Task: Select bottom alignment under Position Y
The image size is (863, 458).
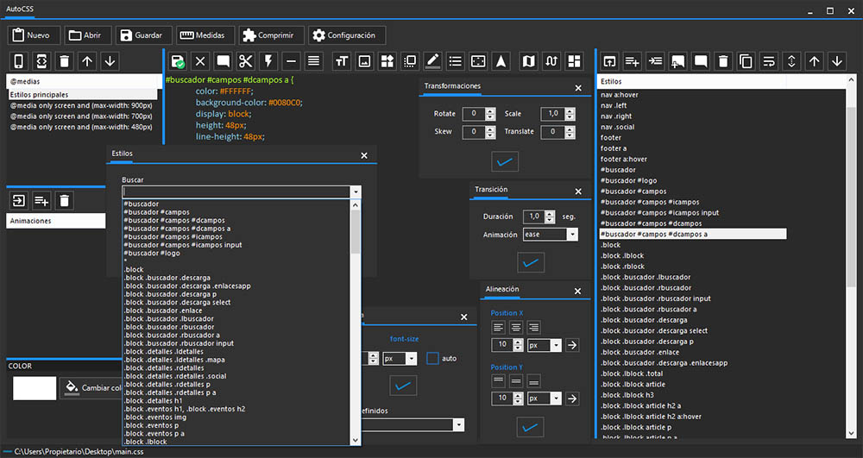Action: pyautogui.click(x=533, y=380)
